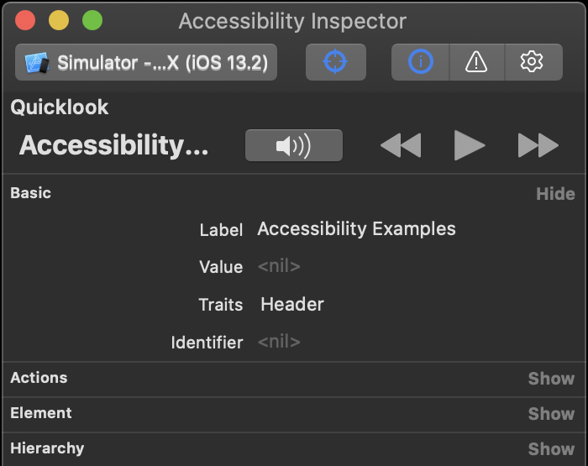Viewport: 588px width, 466px height.
Task: Click the nil Value field
Action: tap(279, 267)
